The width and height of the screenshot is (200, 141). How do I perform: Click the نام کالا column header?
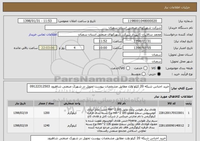coord(122,103)
